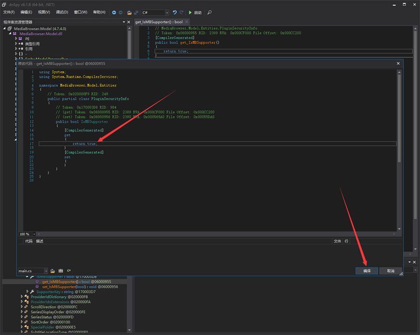Click the set_IsMBSupporter method icon

pos(37,286)
